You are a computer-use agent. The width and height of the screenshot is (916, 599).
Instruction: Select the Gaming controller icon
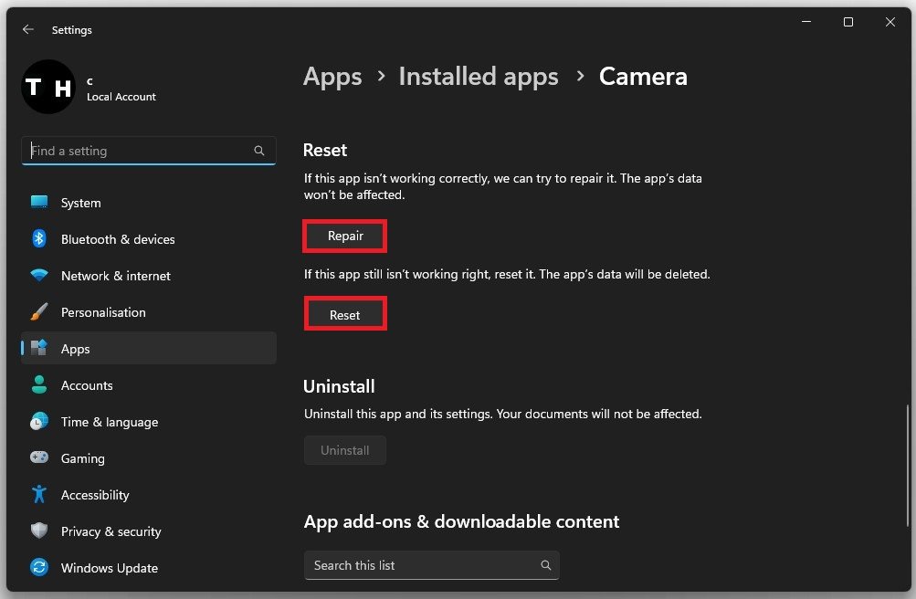coord(39,458)
